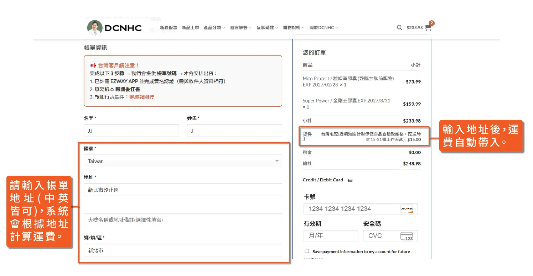This screenshot has height=276, width=533.
Task: Click the 地址 field with 新北市汐止區
Action: 183,190
